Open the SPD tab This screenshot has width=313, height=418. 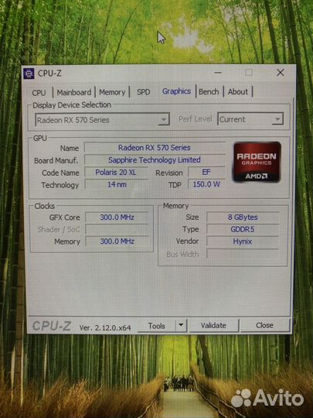pyautogui.click(x=144, y=92)
